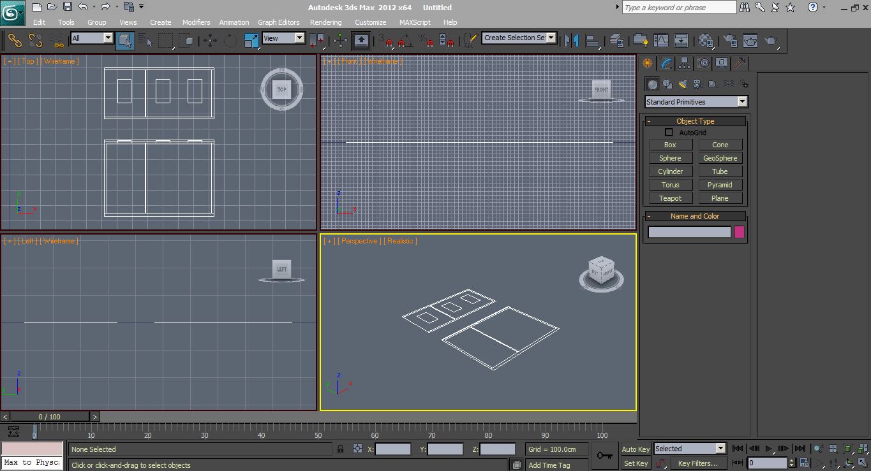Open the Modifiers menu
871x471 pixels.
click(196, 22)
